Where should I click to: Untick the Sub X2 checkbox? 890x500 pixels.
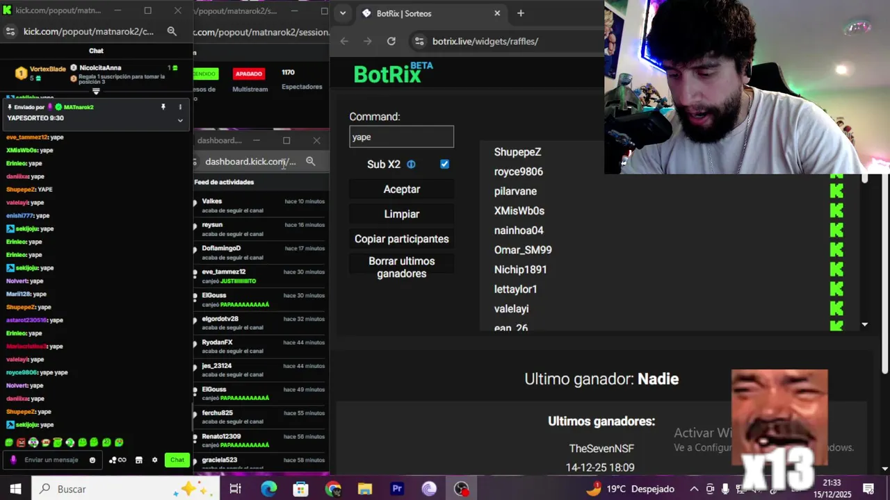[444, 164]
